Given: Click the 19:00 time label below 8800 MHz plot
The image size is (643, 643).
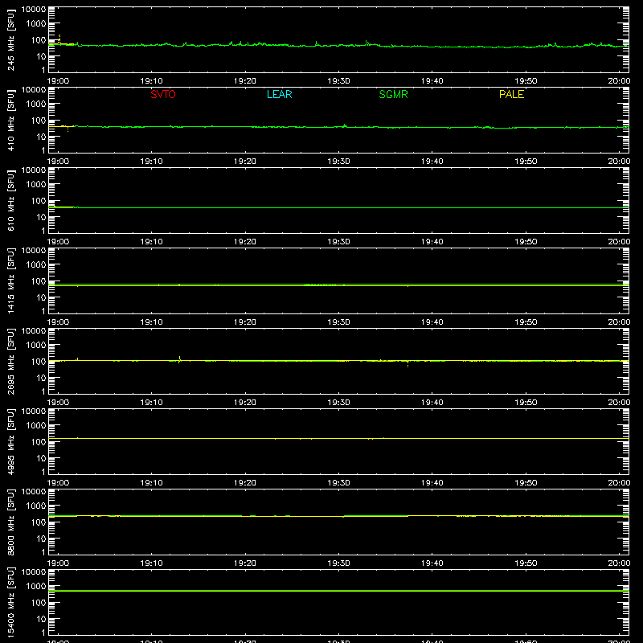Looking at the screenshot, I should [58, 563].
